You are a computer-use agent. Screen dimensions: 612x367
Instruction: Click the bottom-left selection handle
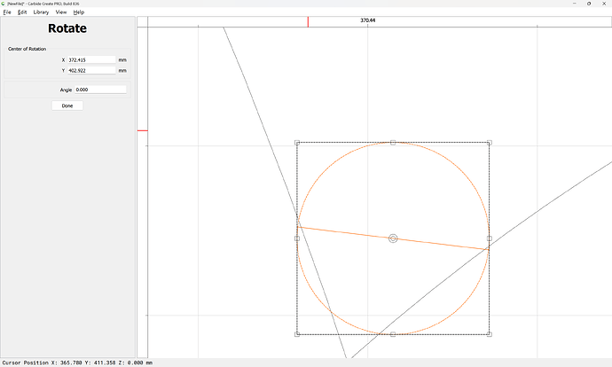pos(297,334)
